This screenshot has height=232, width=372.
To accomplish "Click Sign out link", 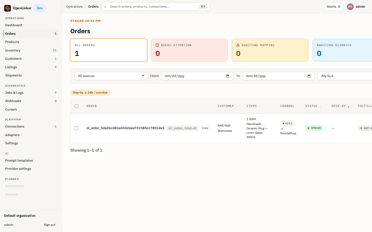I will (50, 225).
